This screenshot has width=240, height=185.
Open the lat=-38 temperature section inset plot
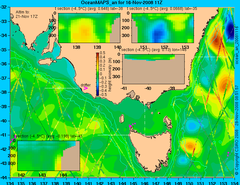point(89,28)
